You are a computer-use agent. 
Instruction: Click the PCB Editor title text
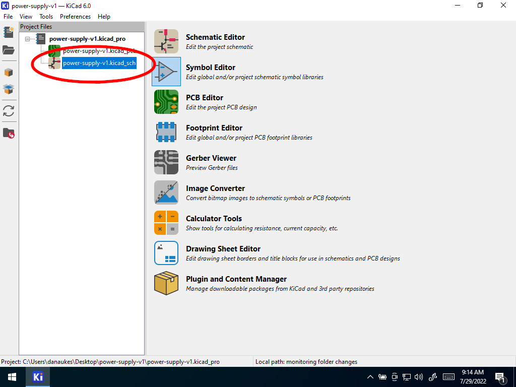205,98
